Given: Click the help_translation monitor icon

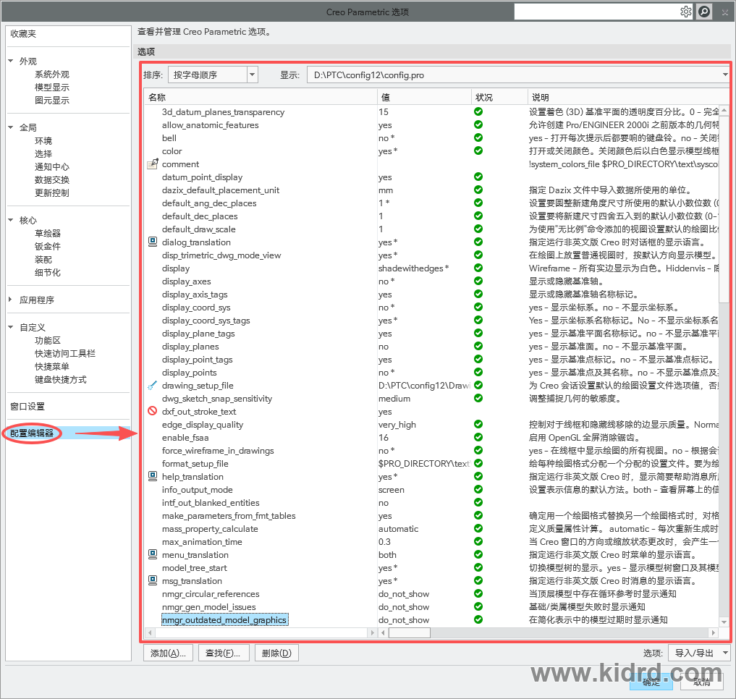Looking at the screenshot, I should pos(153,476).
